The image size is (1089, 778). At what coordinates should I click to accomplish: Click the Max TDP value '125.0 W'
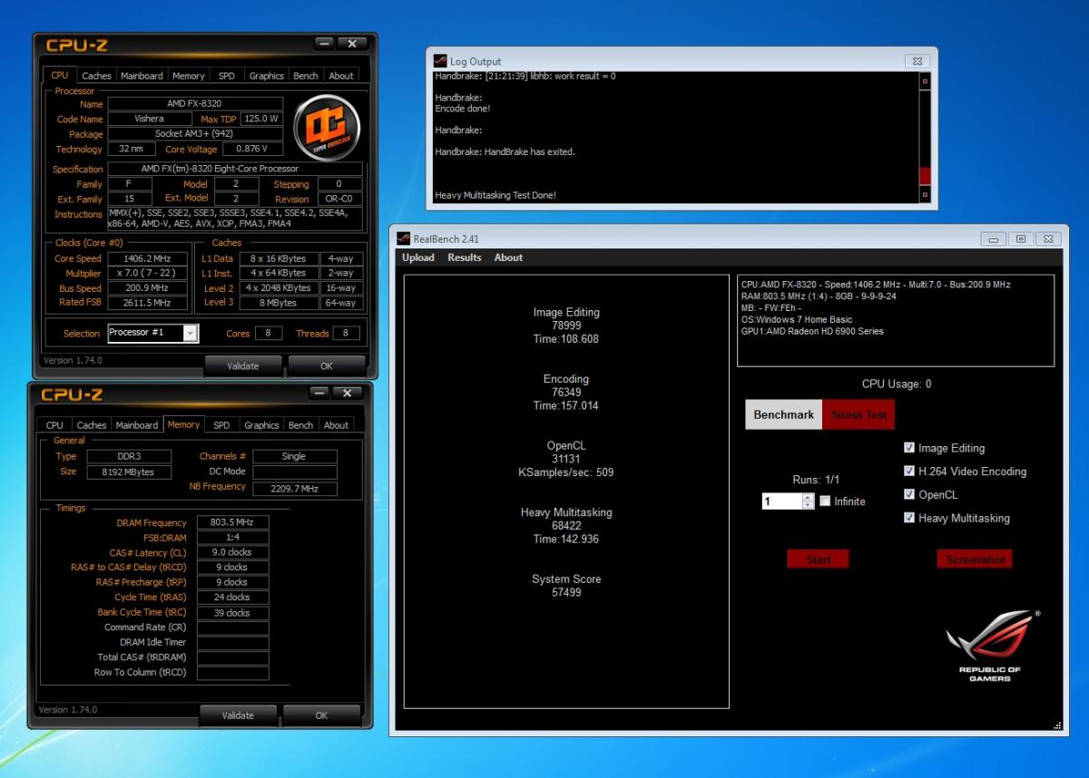[x=261, y=119]
